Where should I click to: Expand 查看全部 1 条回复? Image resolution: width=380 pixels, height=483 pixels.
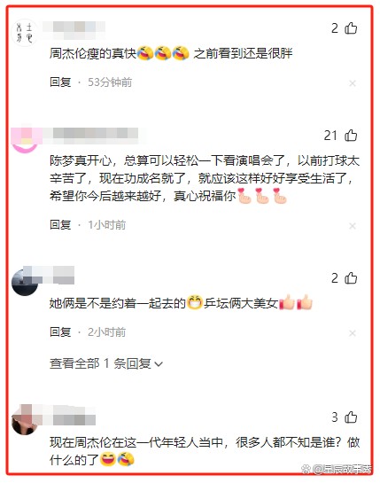pos(106,363)
